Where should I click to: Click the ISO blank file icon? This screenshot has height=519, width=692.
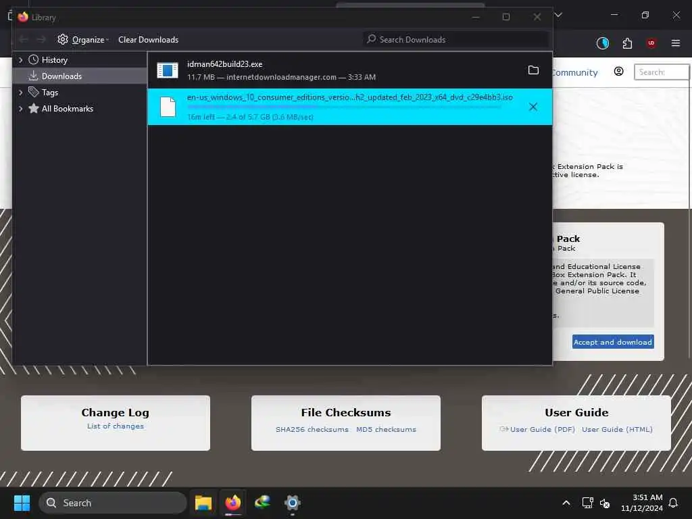tap(168, 107)
